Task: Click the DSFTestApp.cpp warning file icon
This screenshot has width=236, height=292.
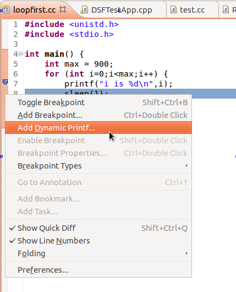Action: [84, 10]
